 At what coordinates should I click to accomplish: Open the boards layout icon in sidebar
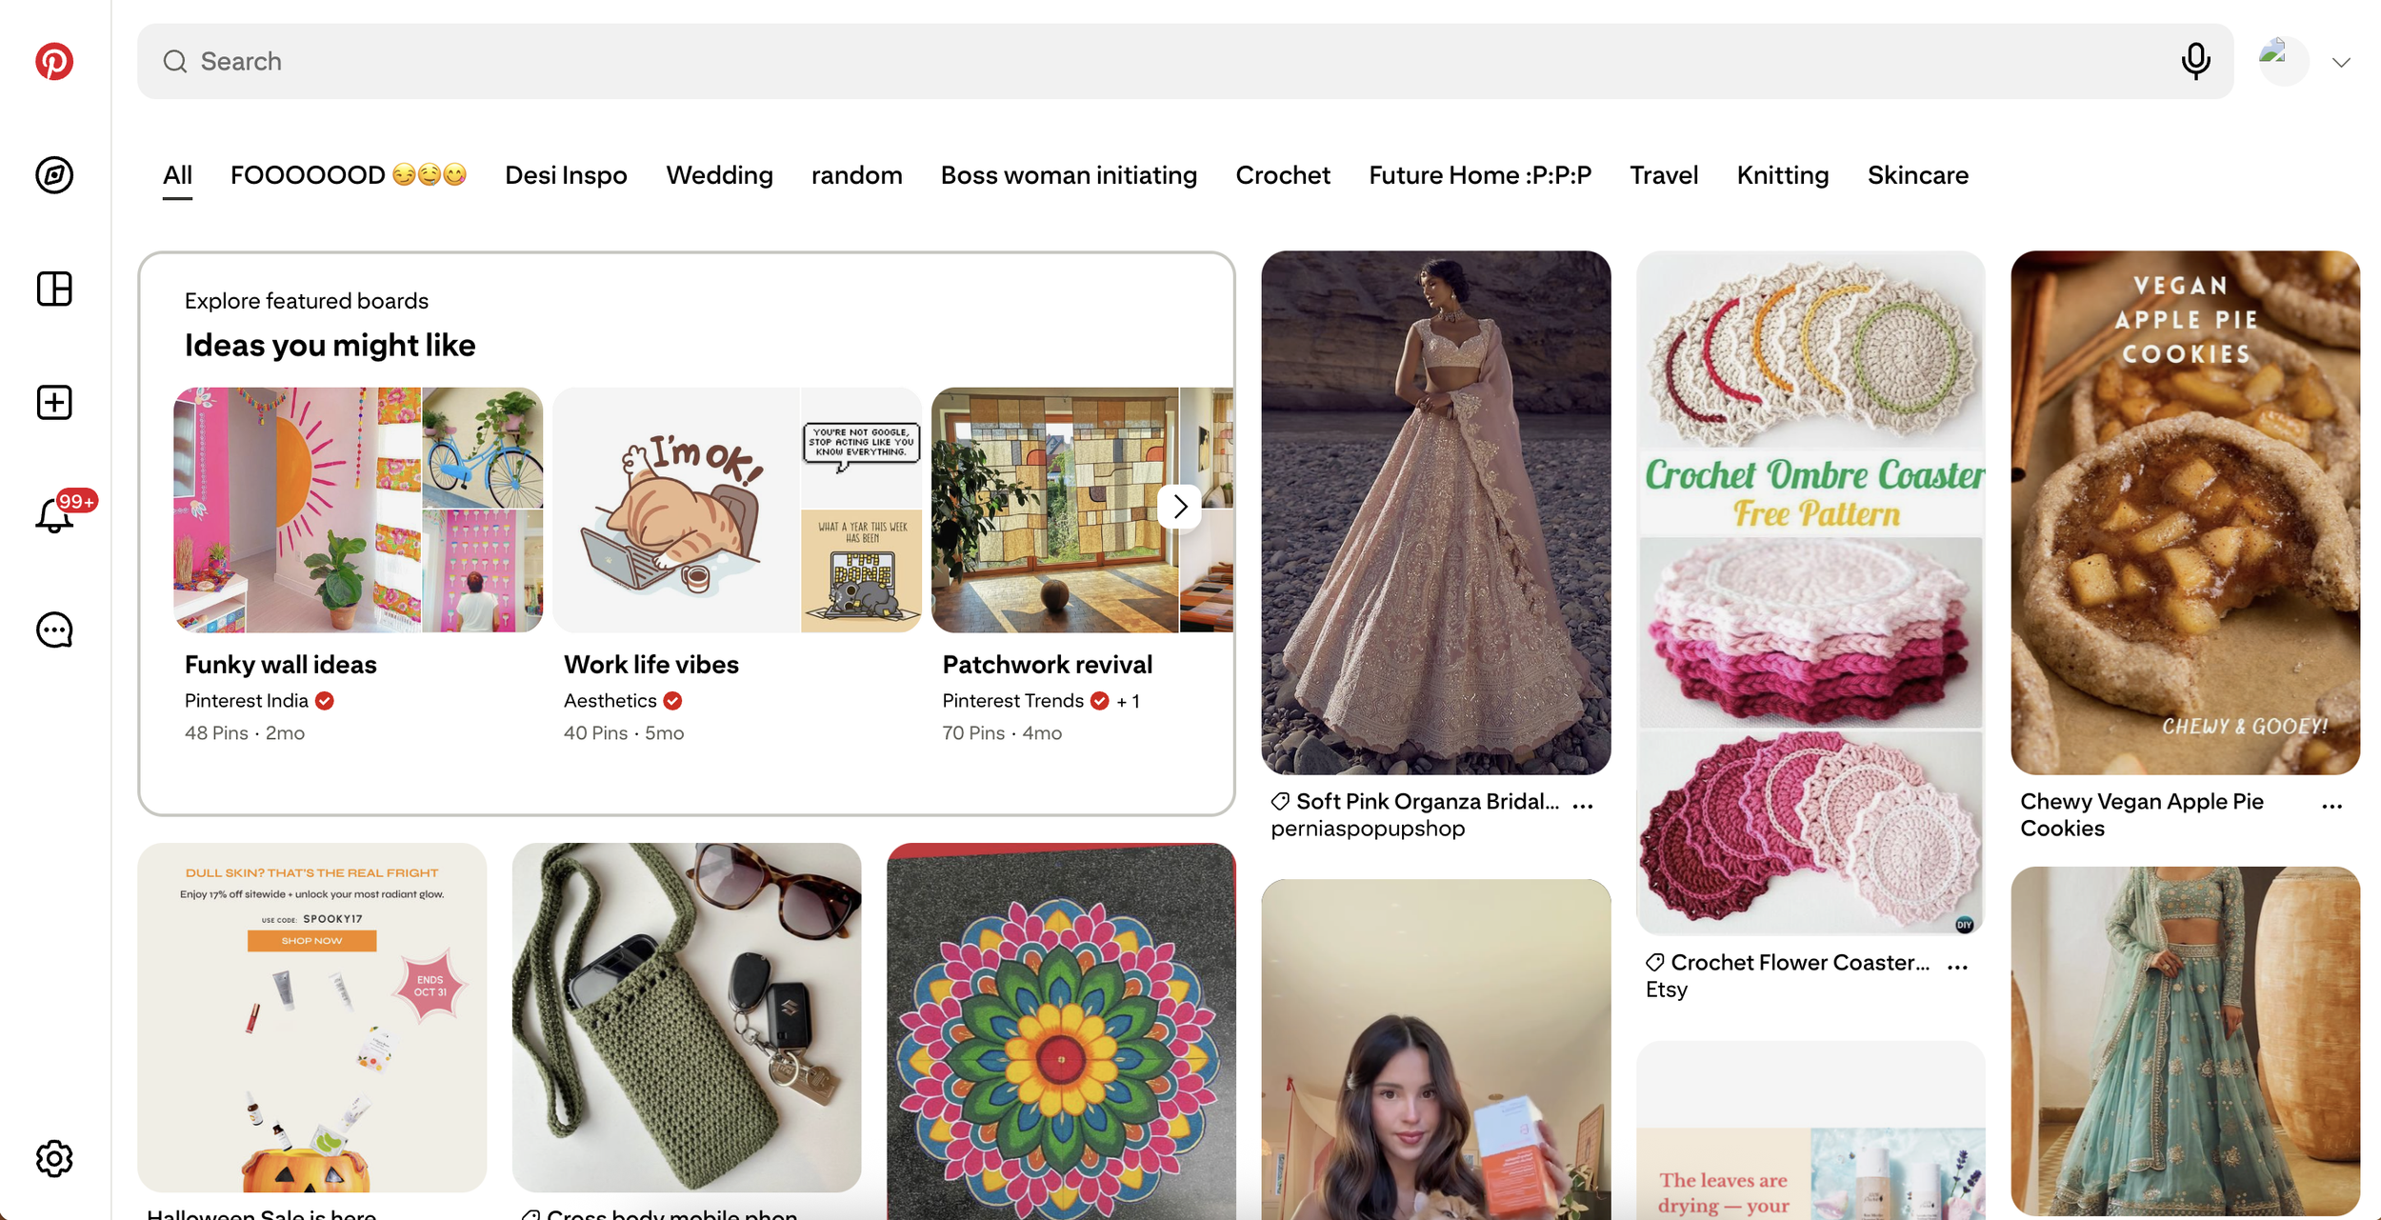click(54, 289)
